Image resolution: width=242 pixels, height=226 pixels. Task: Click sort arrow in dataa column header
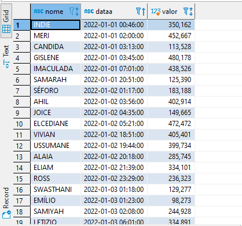click(144, 12)
